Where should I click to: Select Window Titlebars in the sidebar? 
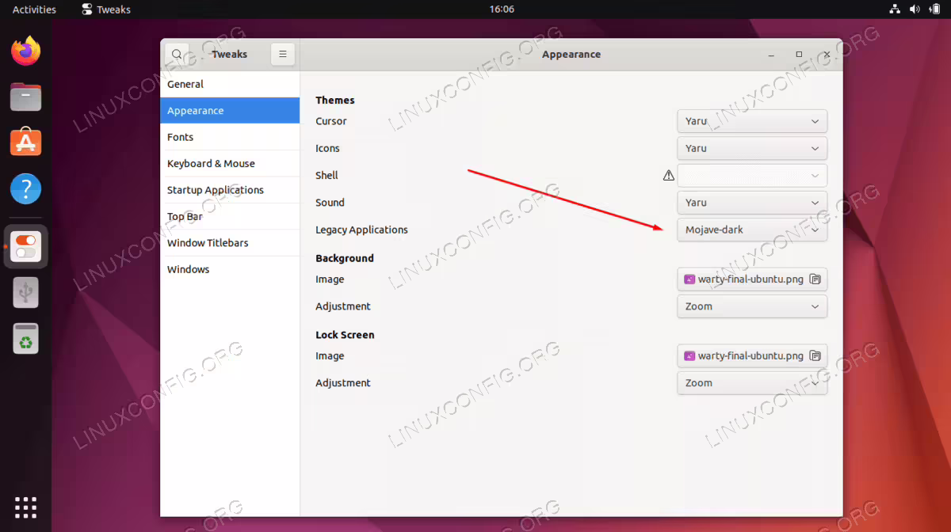click(230, 243)
